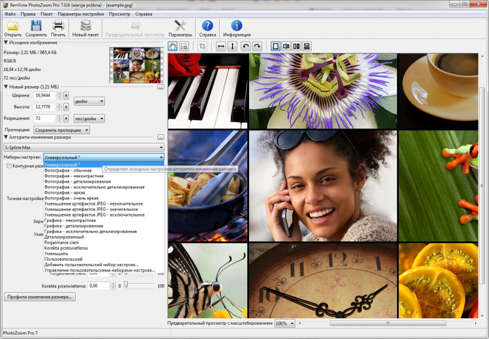
Task: Collapse the Алгоритмы изменения размера section
Action: [6, 137]
